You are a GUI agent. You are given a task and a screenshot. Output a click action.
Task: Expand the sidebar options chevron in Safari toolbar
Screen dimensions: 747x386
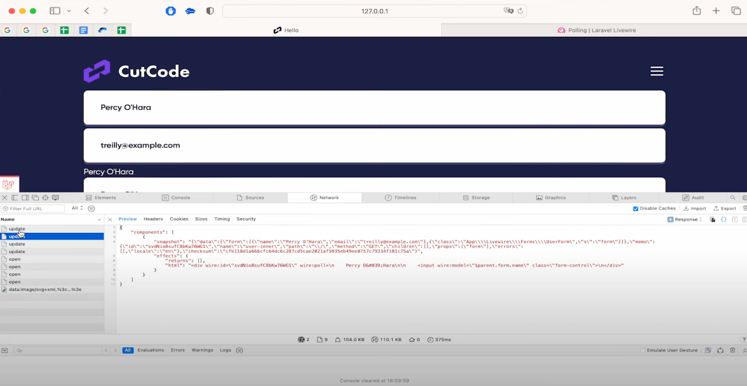(69, 11)
